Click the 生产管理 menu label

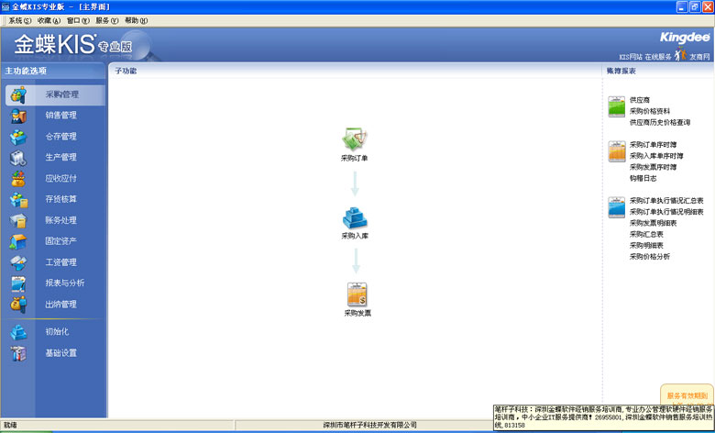(61, 157)
